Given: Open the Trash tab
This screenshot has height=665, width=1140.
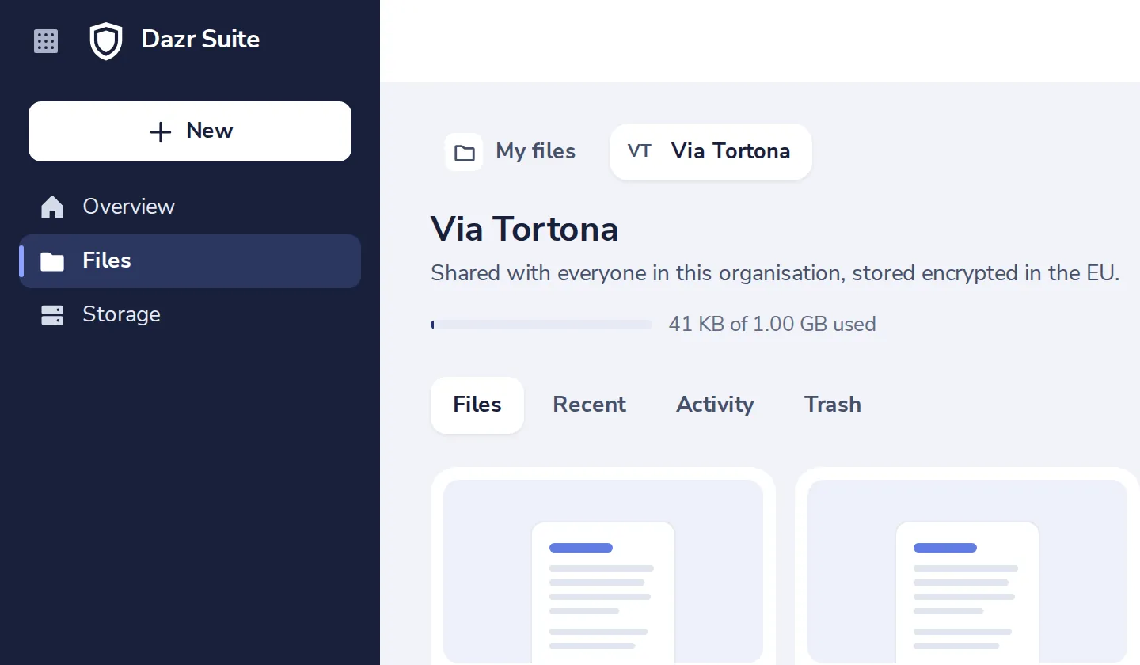Looking at the screenshot, I should (833, 405).
